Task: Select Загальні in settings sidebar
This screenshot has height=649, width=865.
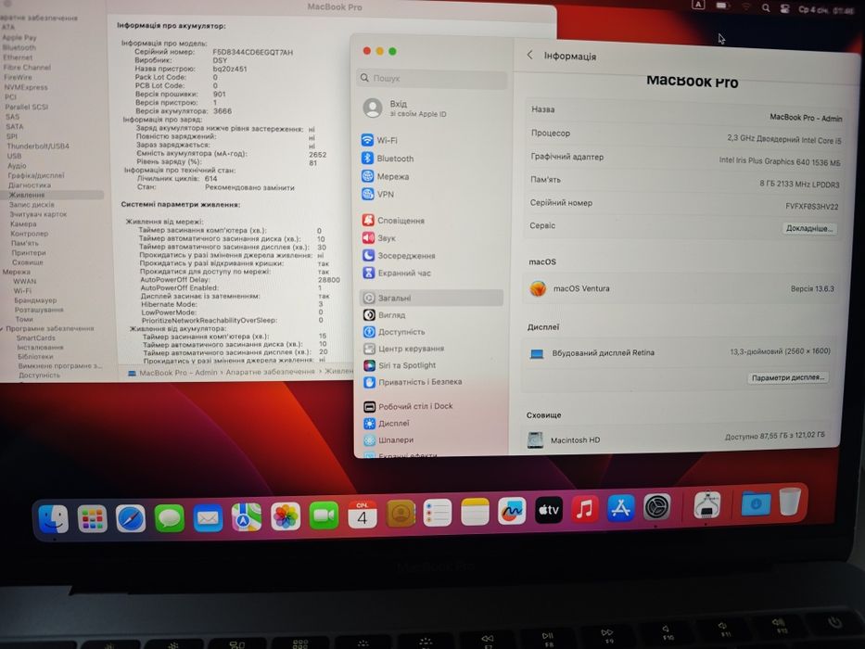Action: [431, 298]
